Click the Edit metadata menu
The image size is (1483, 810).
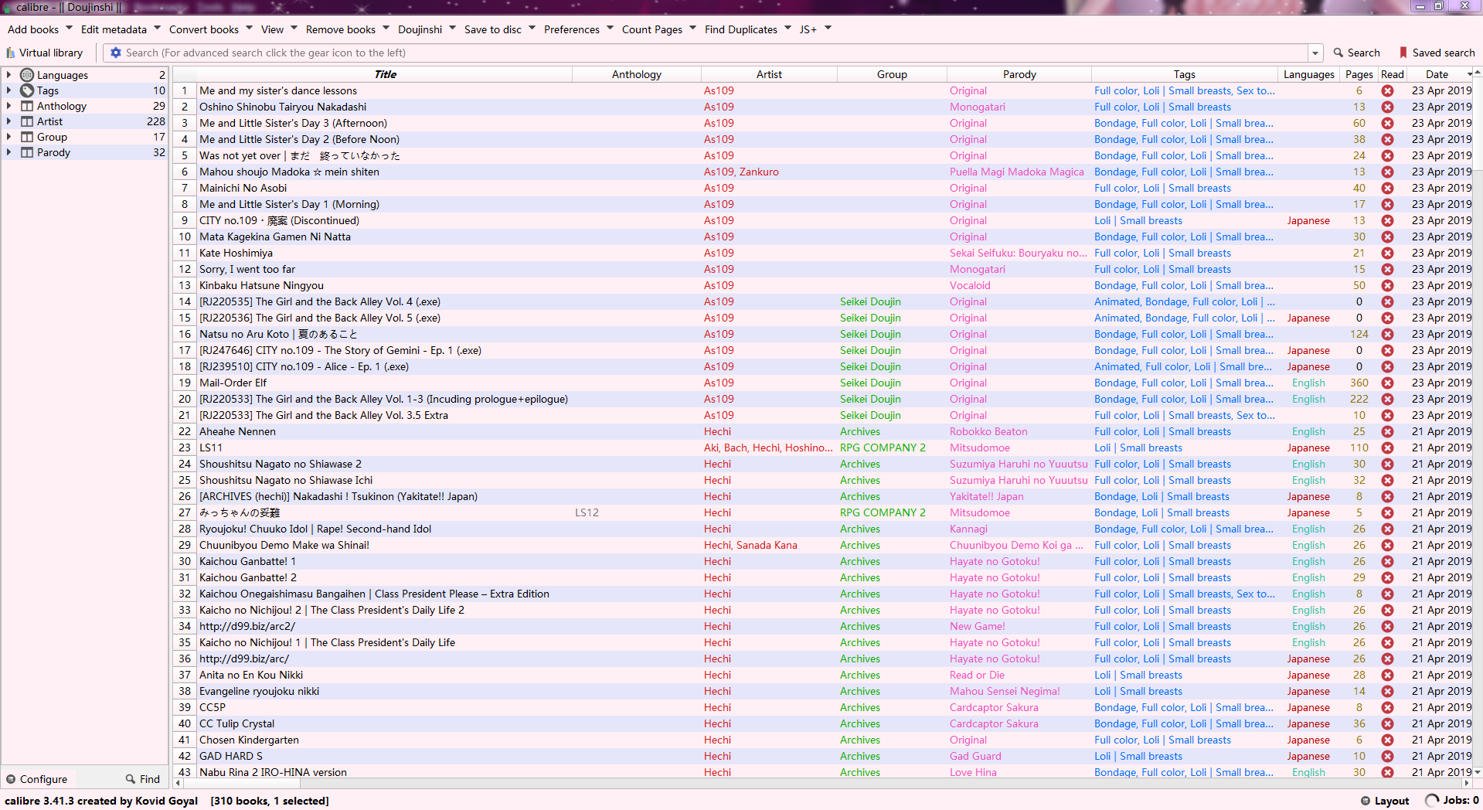[x=114, y=29]
